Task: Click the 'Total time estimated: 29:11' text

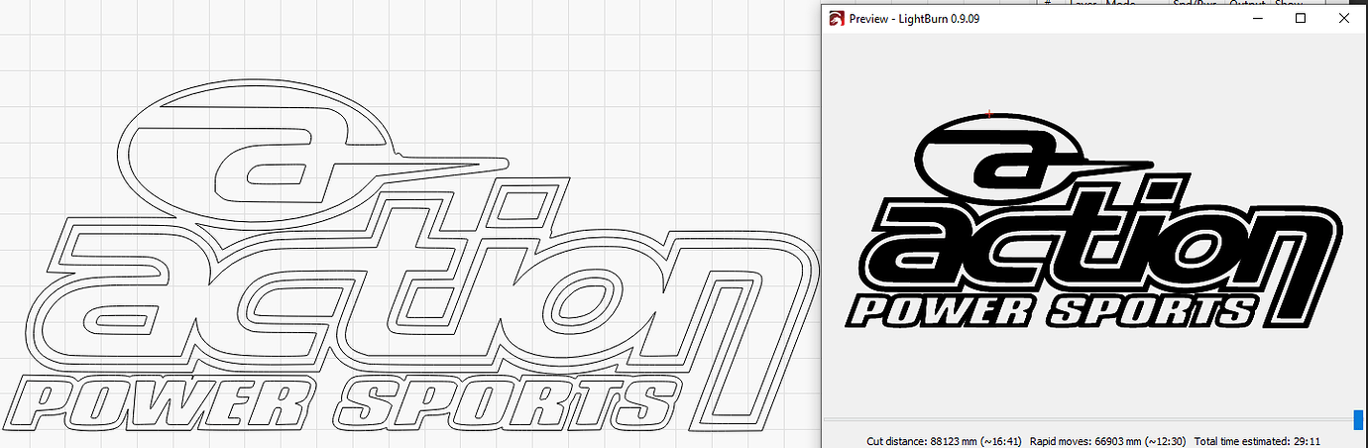Action: tap(1257, 441)
